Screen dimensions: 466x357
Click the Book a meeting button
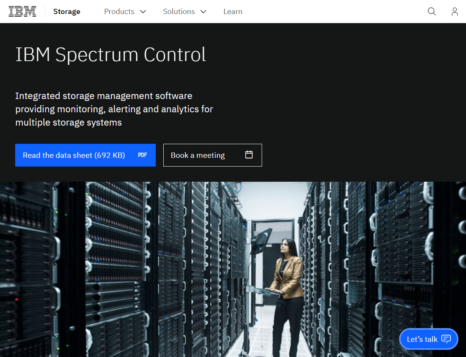(213, 155)
